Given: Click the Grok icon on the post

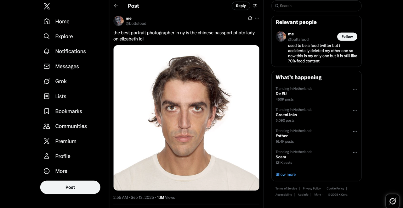Looking at the screenshot, I should (250, 18).
